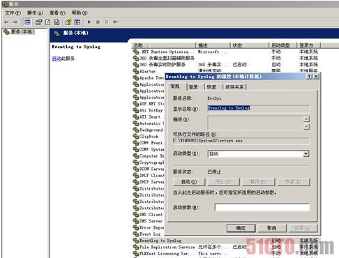Viewport: 339px width, 258px height.
Task: Switch to the 登录 tab
Action: tap(193, 87)
